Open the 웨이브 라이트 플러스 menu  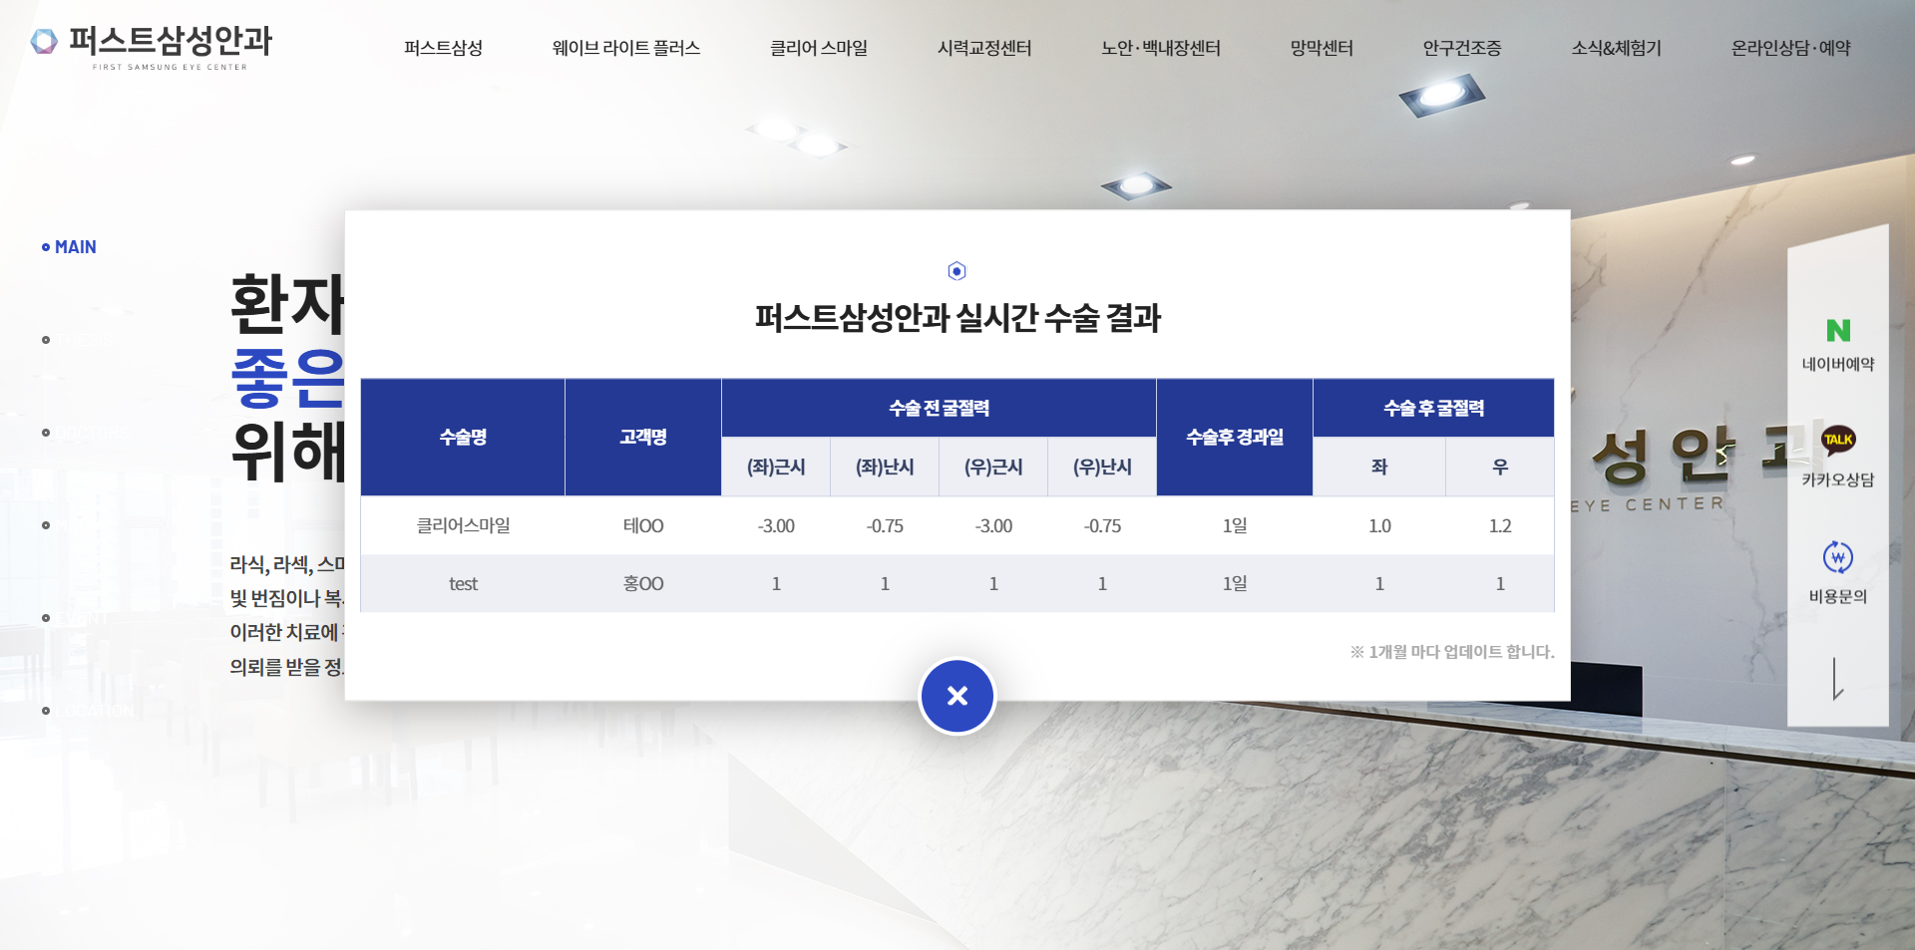pos(626,48)
